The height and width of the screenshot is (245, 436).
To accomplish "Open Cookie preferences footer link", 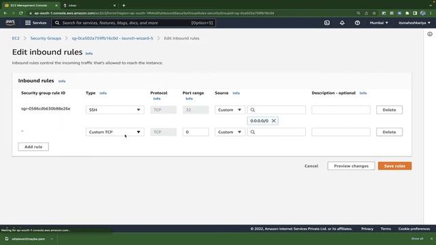I will tap(414, 229).
